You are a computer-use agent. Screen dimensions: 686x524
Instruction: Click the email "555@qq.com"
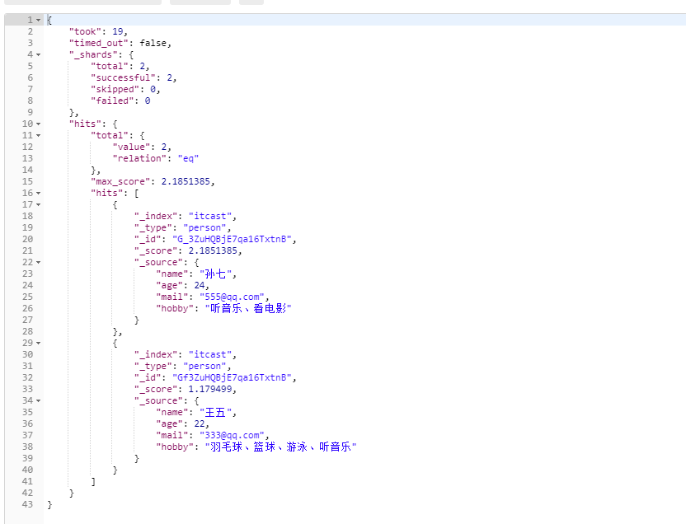(x=231, y=297)
